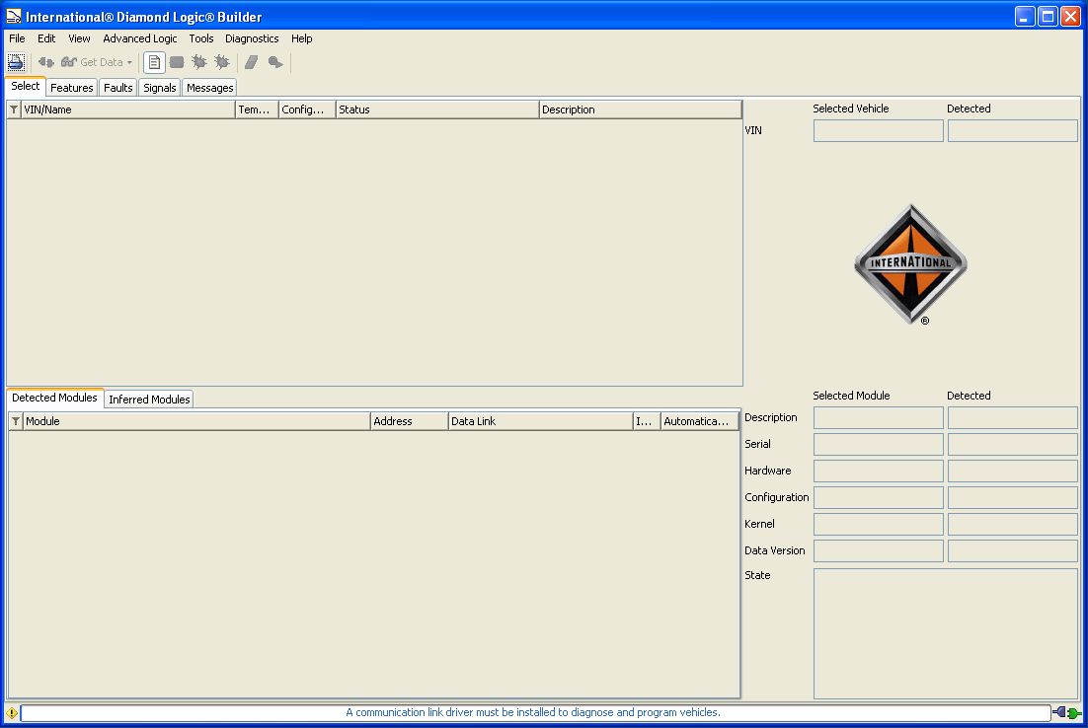
Task: Switch to the Messages tab
Action: 209,88
